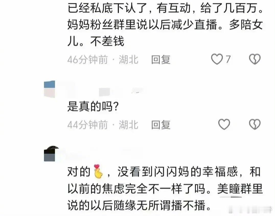Open avatar of the "对的" commenter
The width and height of the screenshot is (275, 216).
pyautogui.click(x=50, y=153)
